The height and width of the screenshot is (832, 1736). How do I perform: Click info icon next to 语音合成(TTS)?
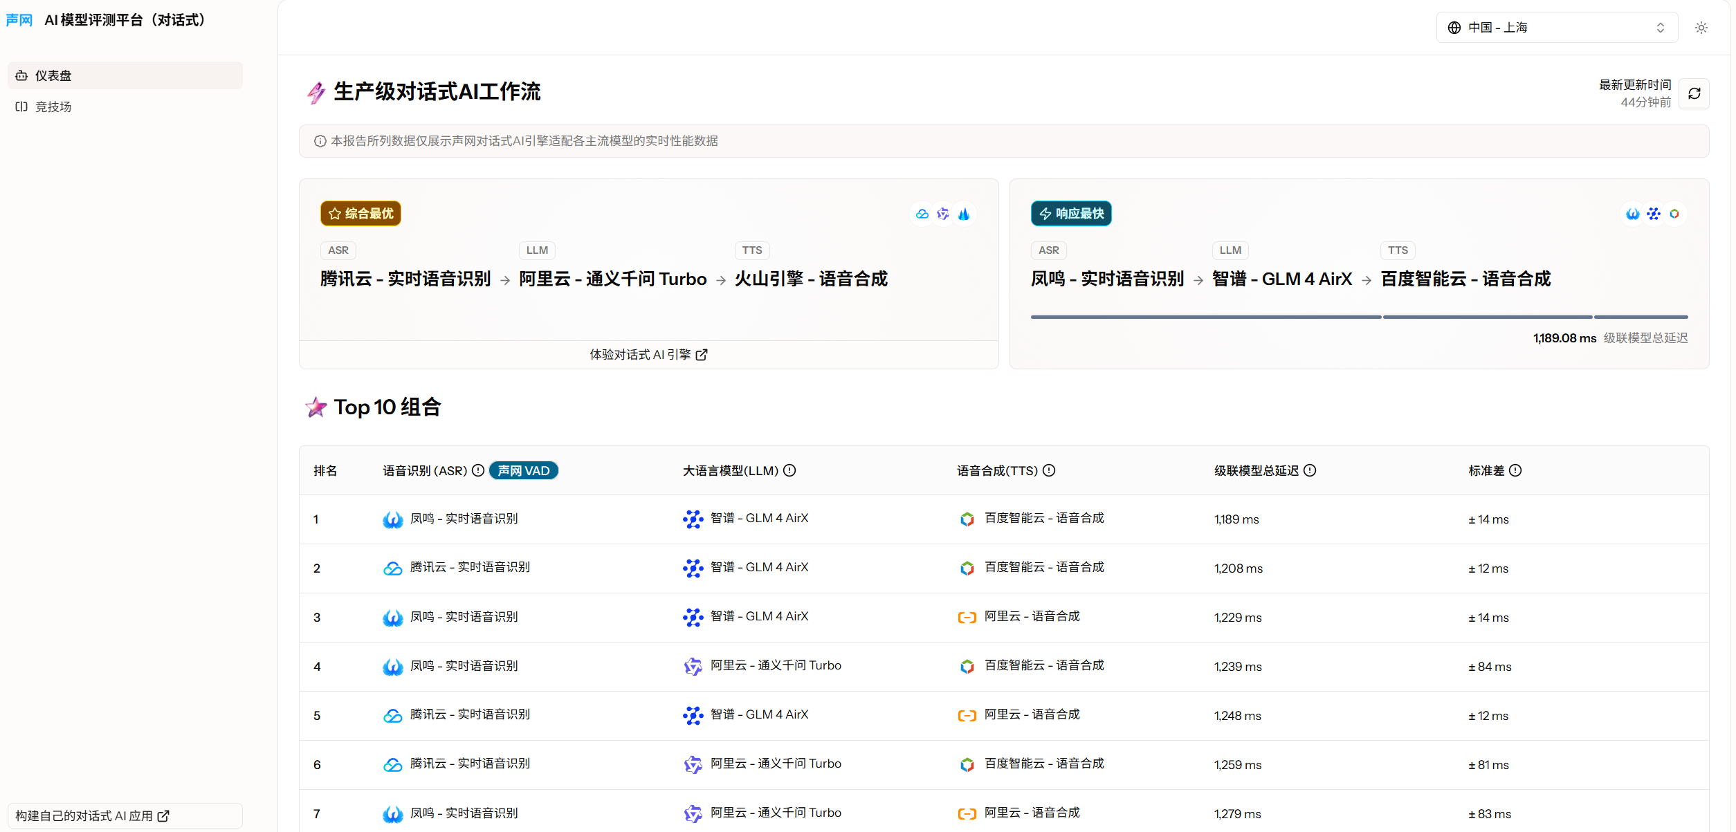(1049, 471)
